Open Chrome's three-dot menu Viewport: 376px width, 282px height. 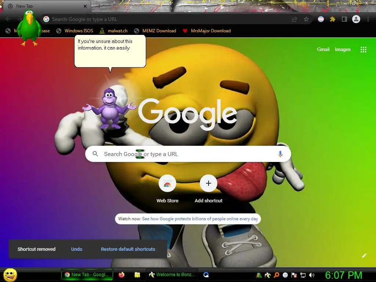click(x=368, y=19)
